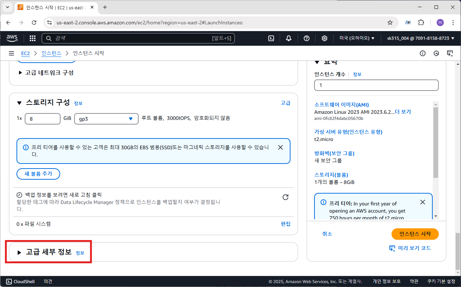The image size is (461, 287).
Task: Open the Chrome three-dot menu
Action: (453, 23)
